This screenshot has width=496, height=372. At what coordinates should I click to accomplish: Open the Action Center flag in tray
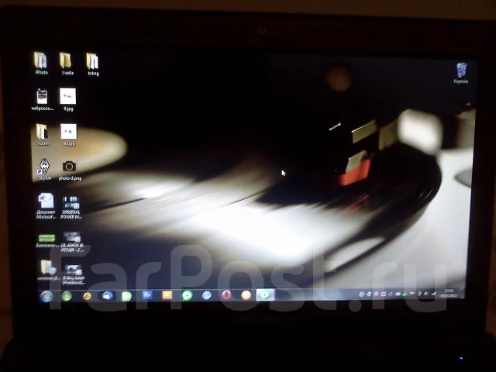(412, 294)
